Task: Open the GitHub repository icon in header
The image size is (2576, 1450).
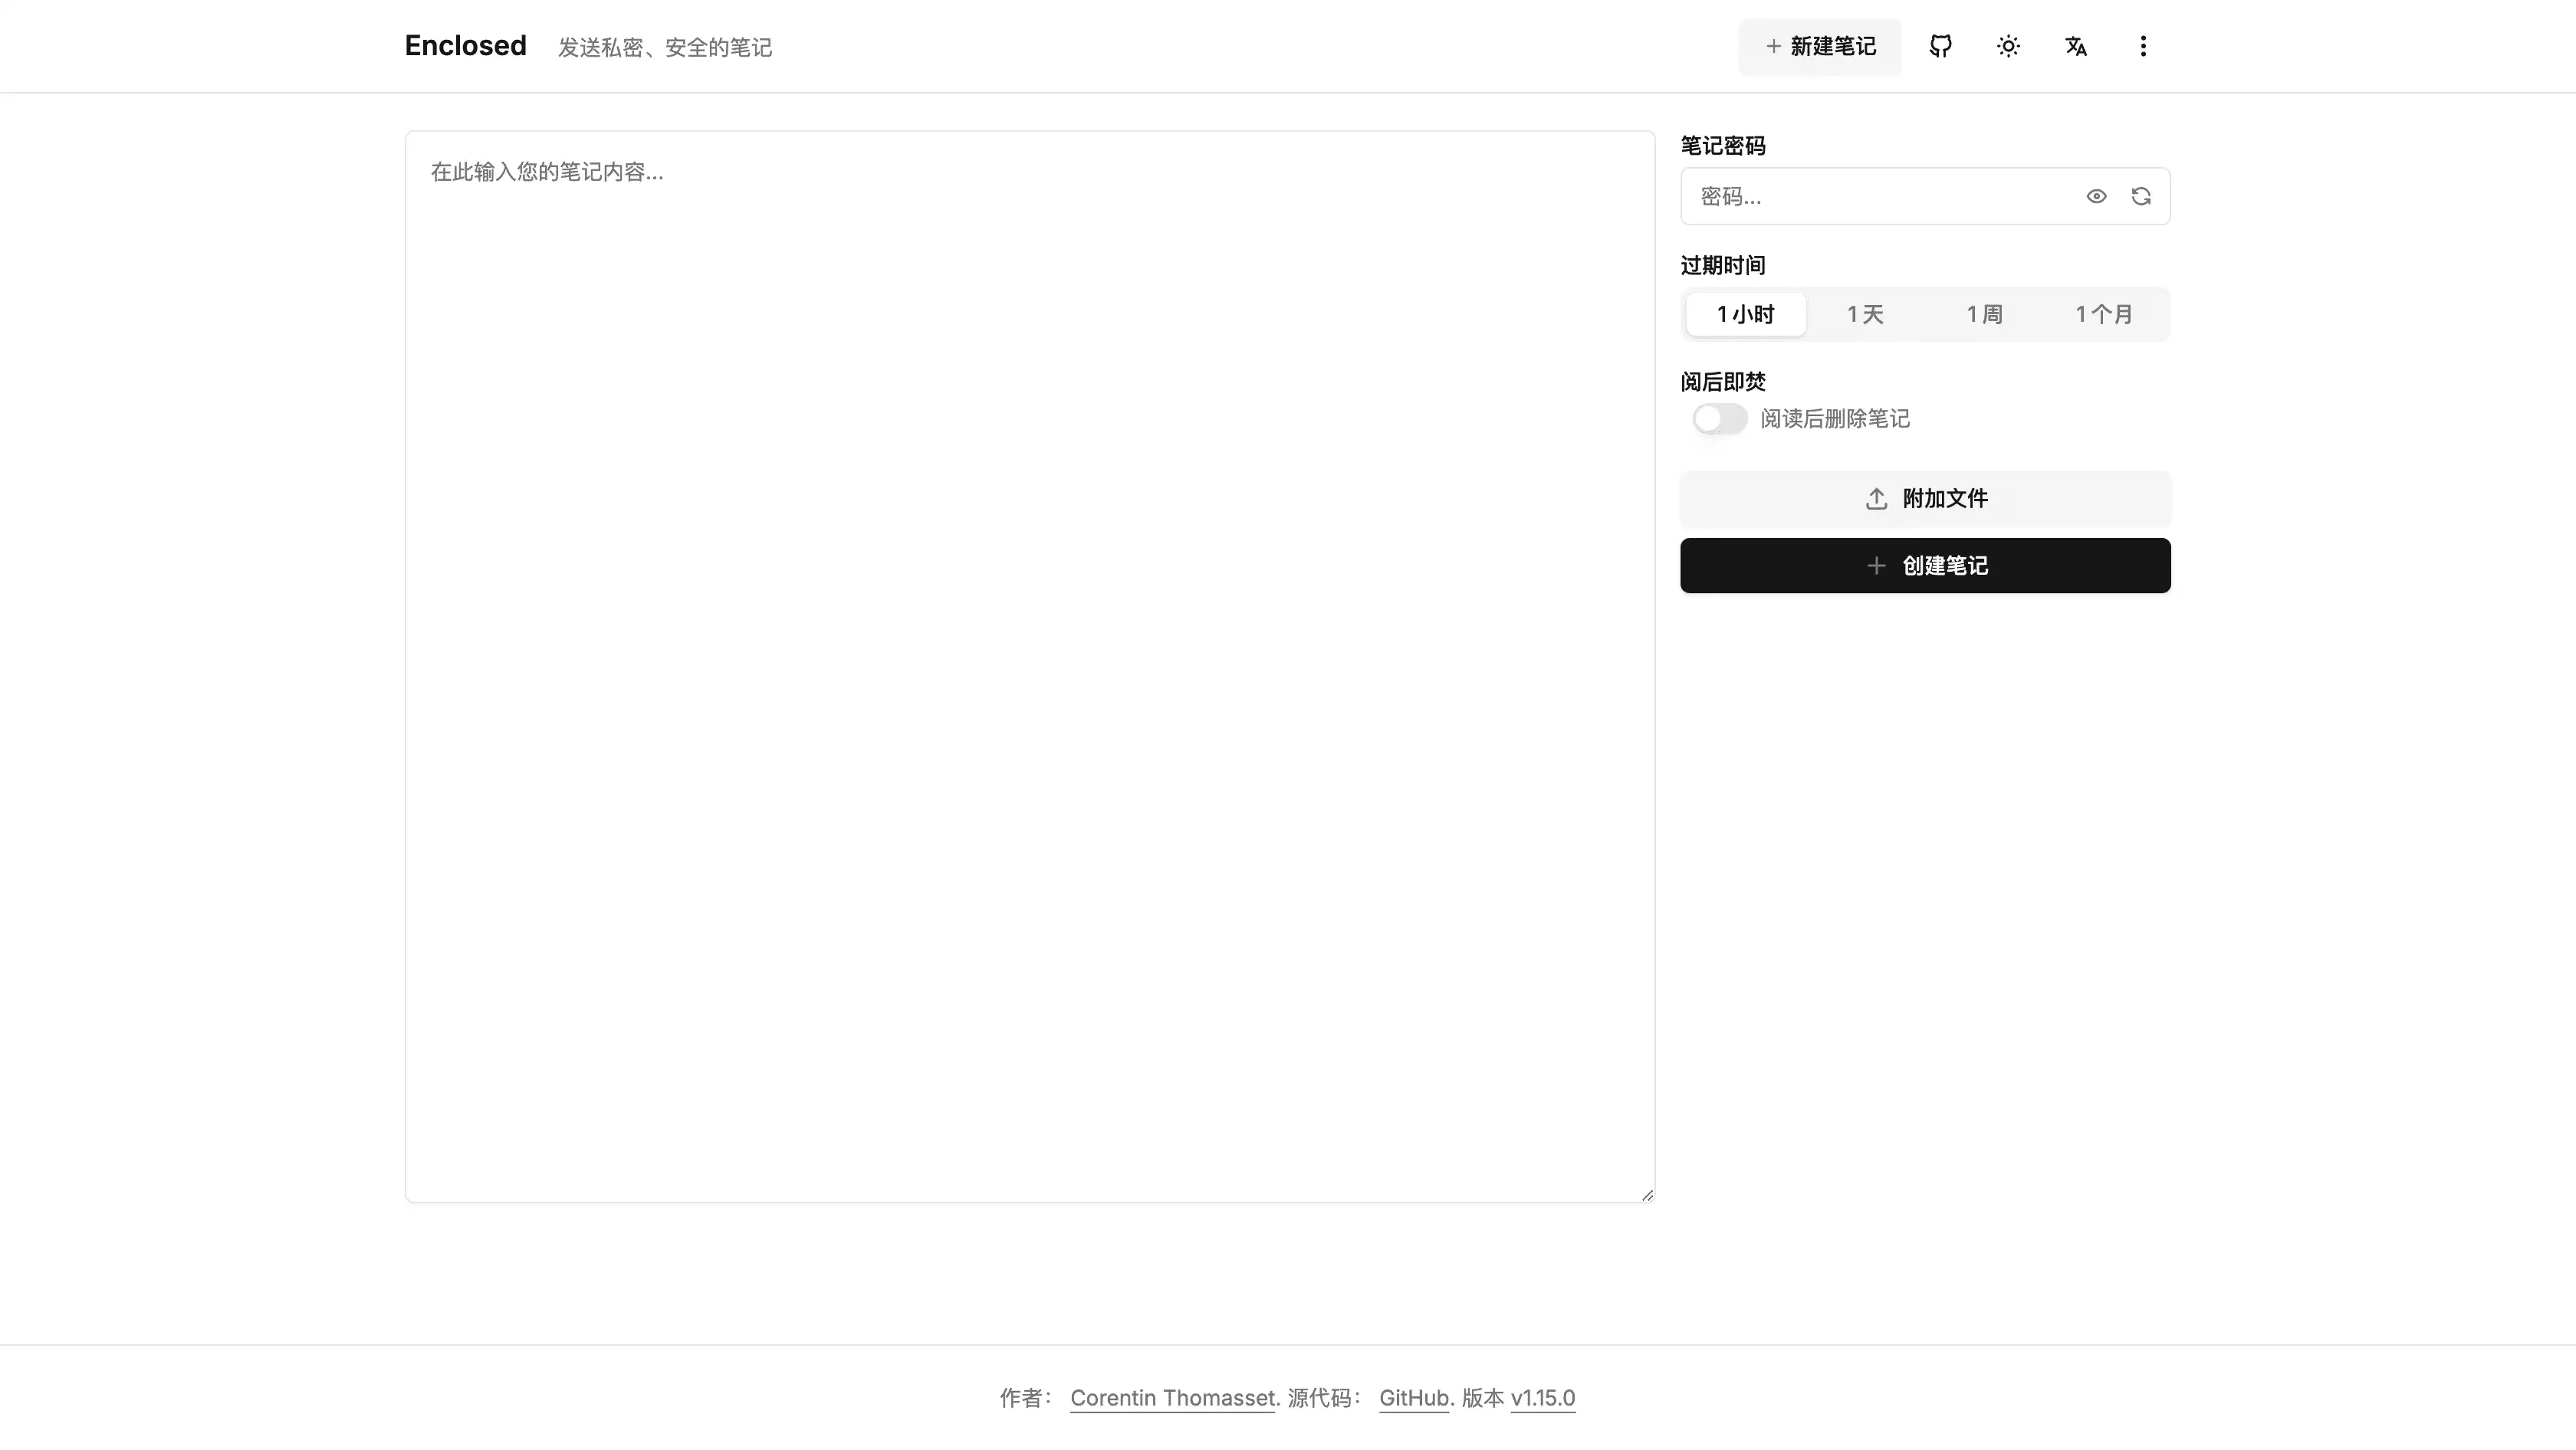Action: point(1940,46)
